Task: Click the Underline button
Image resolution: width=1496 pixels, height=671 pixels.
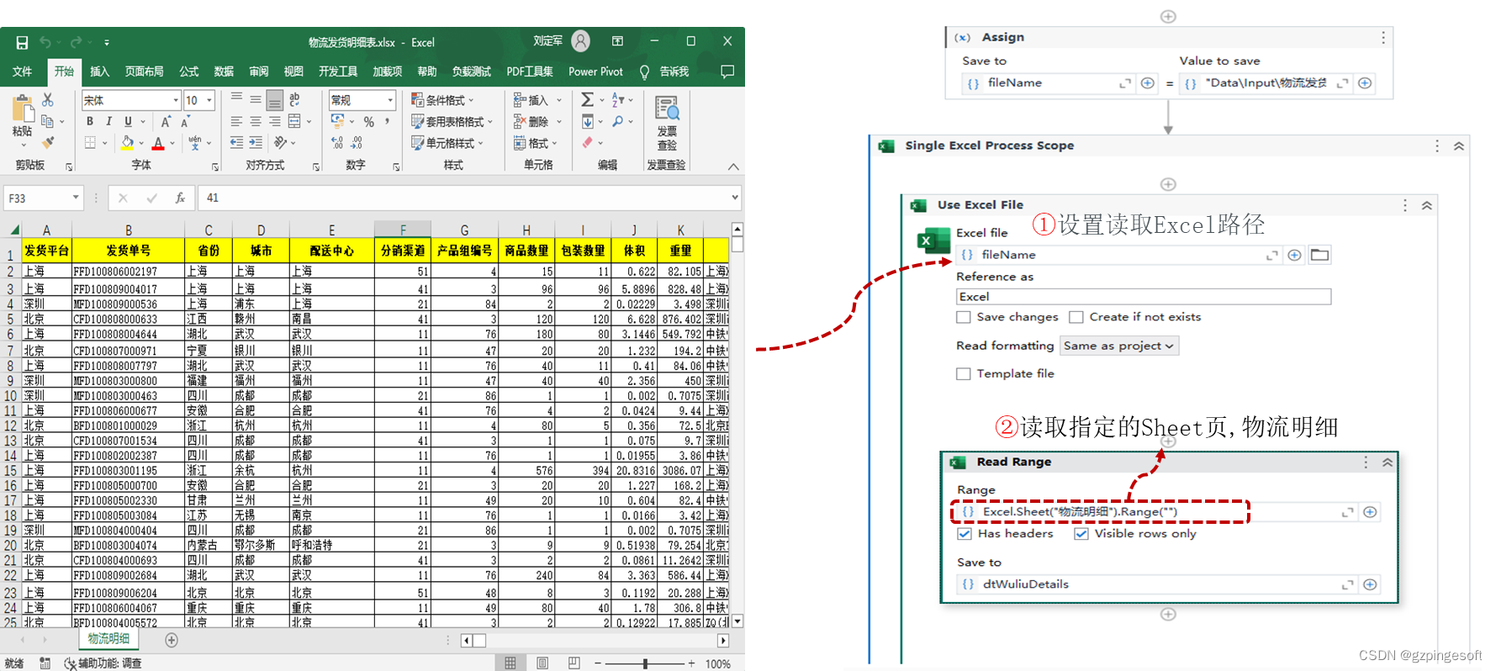Action: (128, 121)
